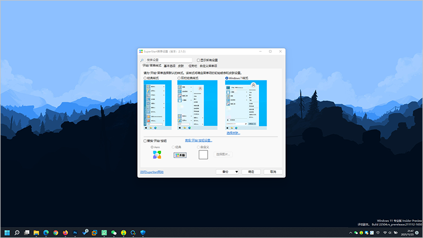The height and width of the screenshot is (238, 423).
Task: Open the 访问SuperStart网站 link
Action: (152, 172)
